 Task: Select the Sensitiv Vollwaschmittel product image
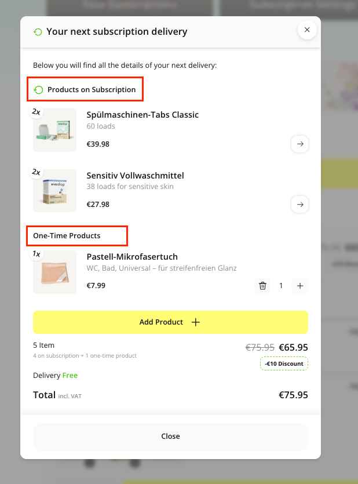(x=55, y=191)
